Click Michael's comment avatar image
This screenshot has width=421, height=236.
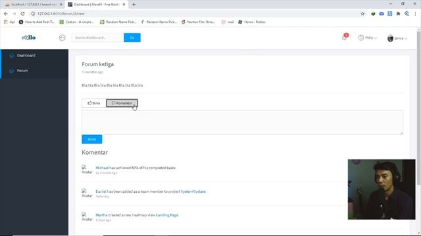[x=87, y=170]
